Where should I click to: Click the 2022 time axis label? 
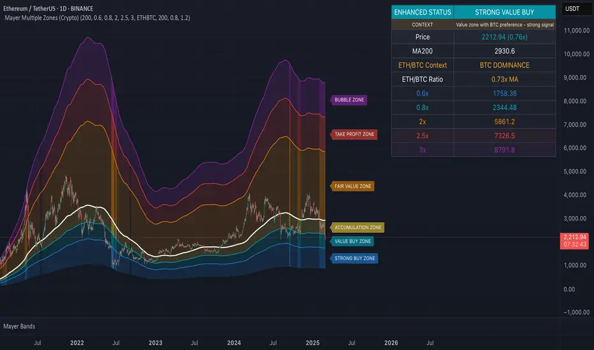[x=77, y=343]
